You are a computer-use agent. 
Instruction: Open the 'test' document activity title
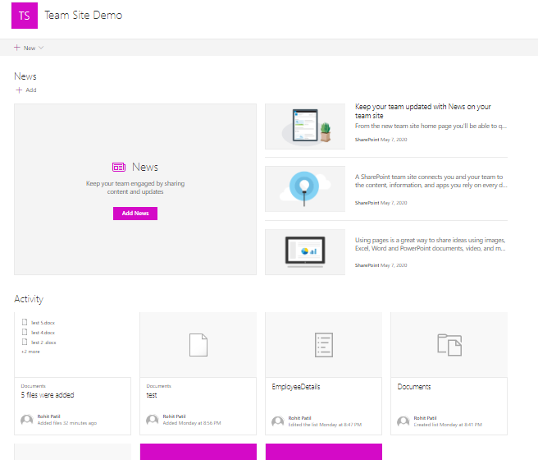tap(152, 395)
